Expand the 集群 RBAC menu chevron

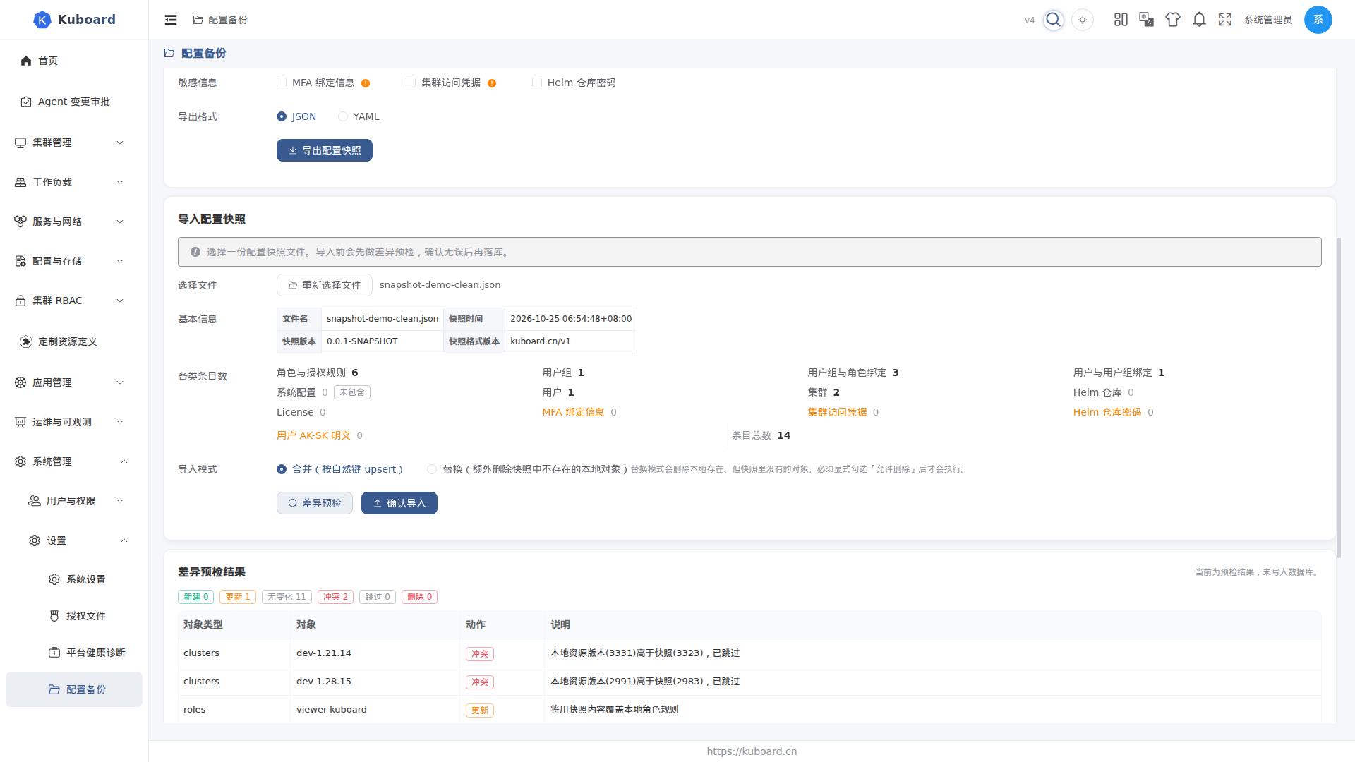click(120, 301)
